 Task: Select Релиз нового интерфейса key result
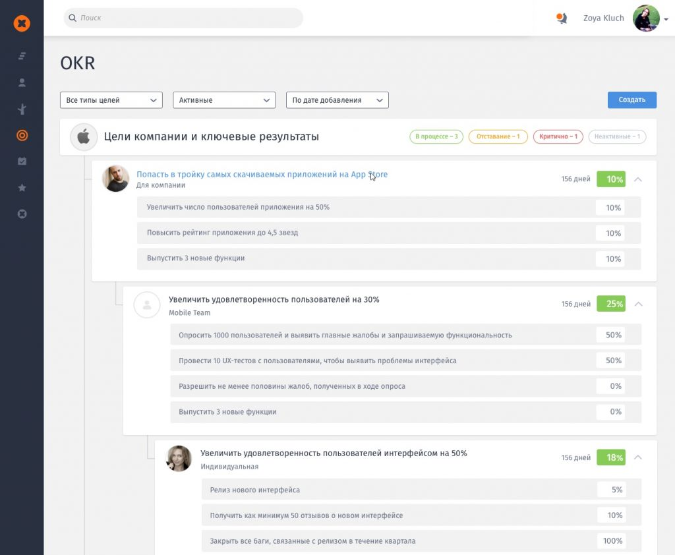click(421, 490)
